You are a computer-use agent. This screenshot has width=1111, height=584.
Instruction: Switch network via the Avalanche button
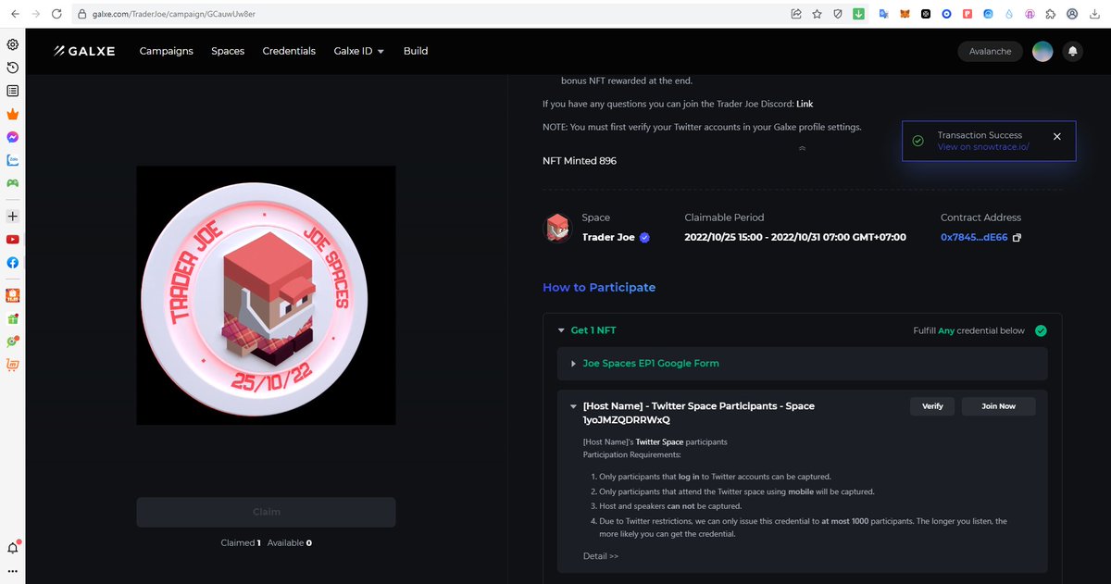[990, 52]
